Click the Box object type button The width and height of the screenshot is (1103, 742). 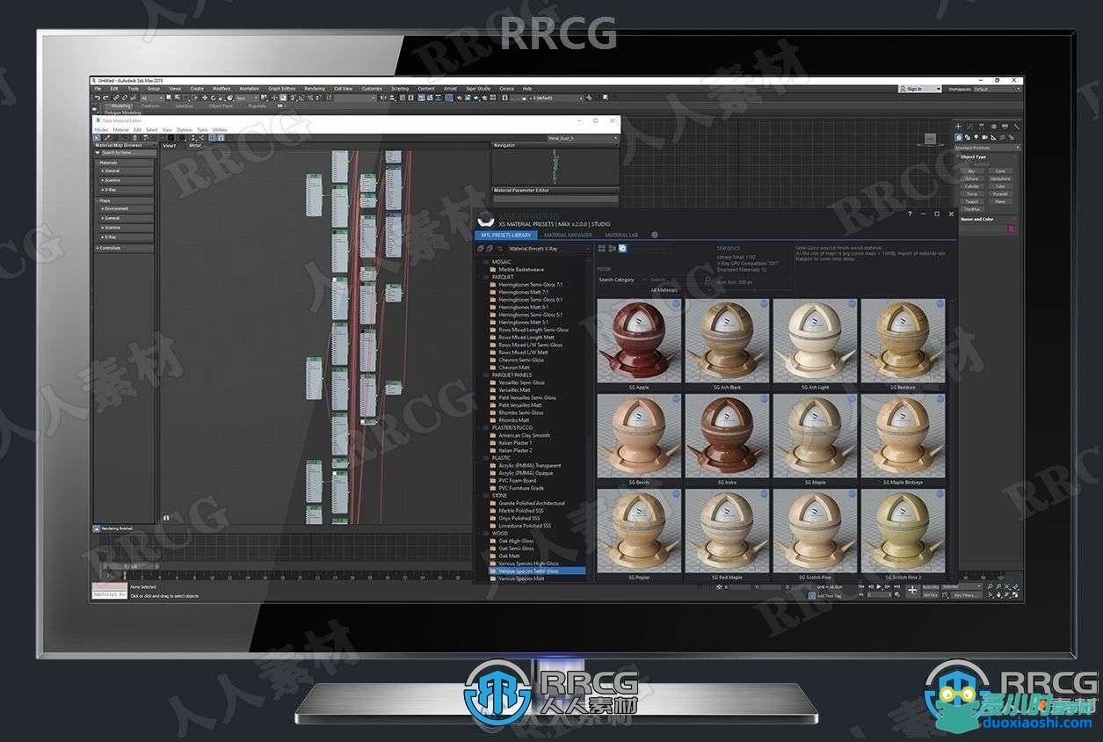(x=971, y=171)
